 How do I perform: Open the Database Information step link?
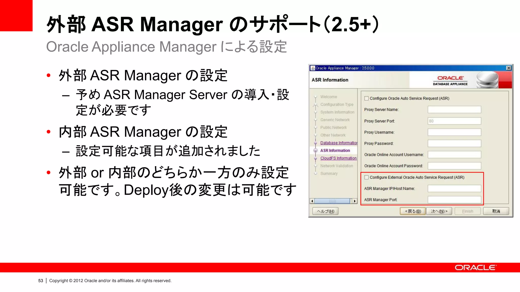[339, 143]
